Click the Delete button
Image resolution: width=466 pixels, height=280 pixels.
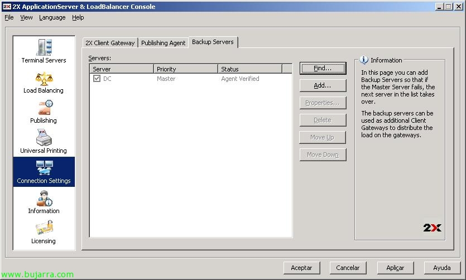tap(323, 120)
